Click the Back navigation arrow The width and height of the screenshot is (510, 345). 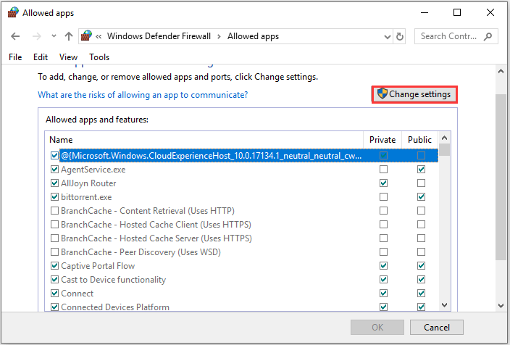pyautogui.click(x=15, y=36)
